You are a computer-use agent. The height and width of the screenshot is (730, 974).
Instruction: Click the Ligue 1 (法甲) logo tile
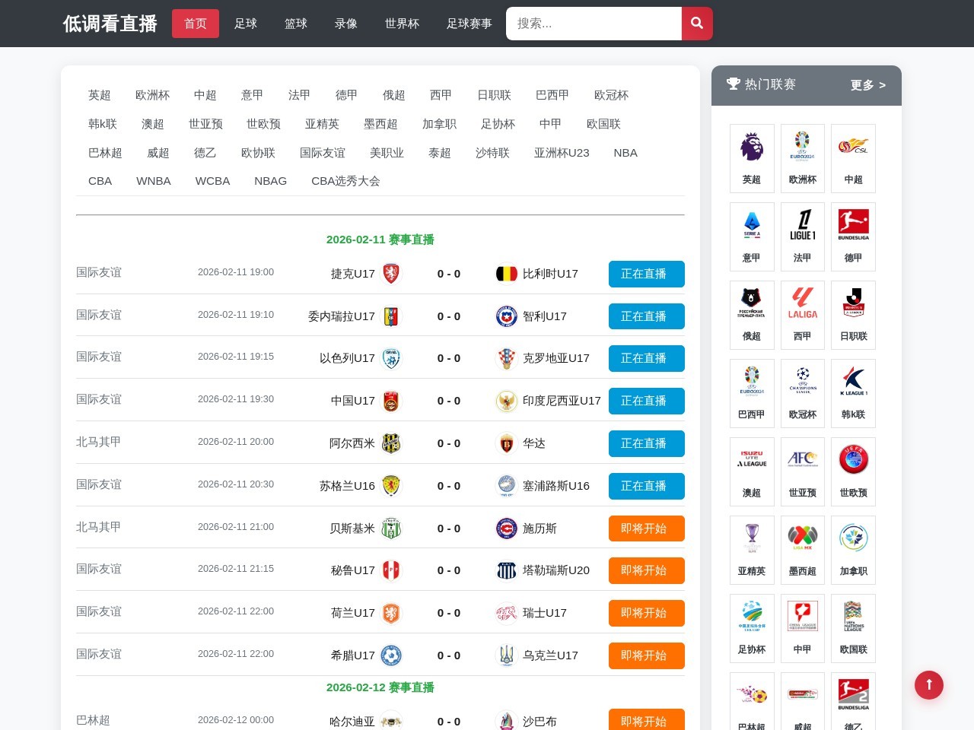pos(802,236)
